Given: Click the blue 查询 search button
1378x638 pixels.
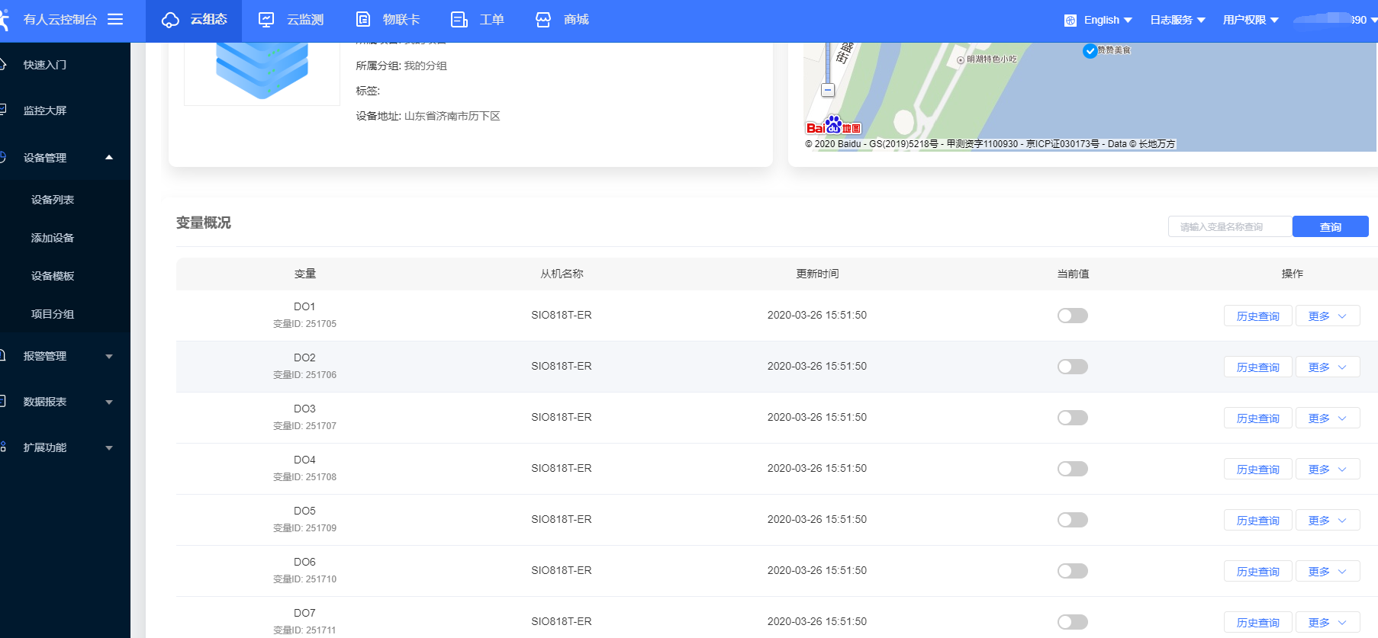Looking at the screenshot, I should click(x=1330, y=227).
